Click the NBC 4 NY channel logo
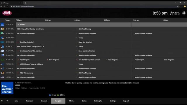Image resolution: width=187 pixels, height=105 pixels. (2, 38)
